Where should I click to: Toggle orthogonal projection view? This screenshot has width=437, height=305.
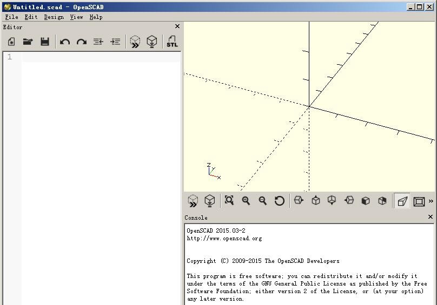(x=419, y=201)
